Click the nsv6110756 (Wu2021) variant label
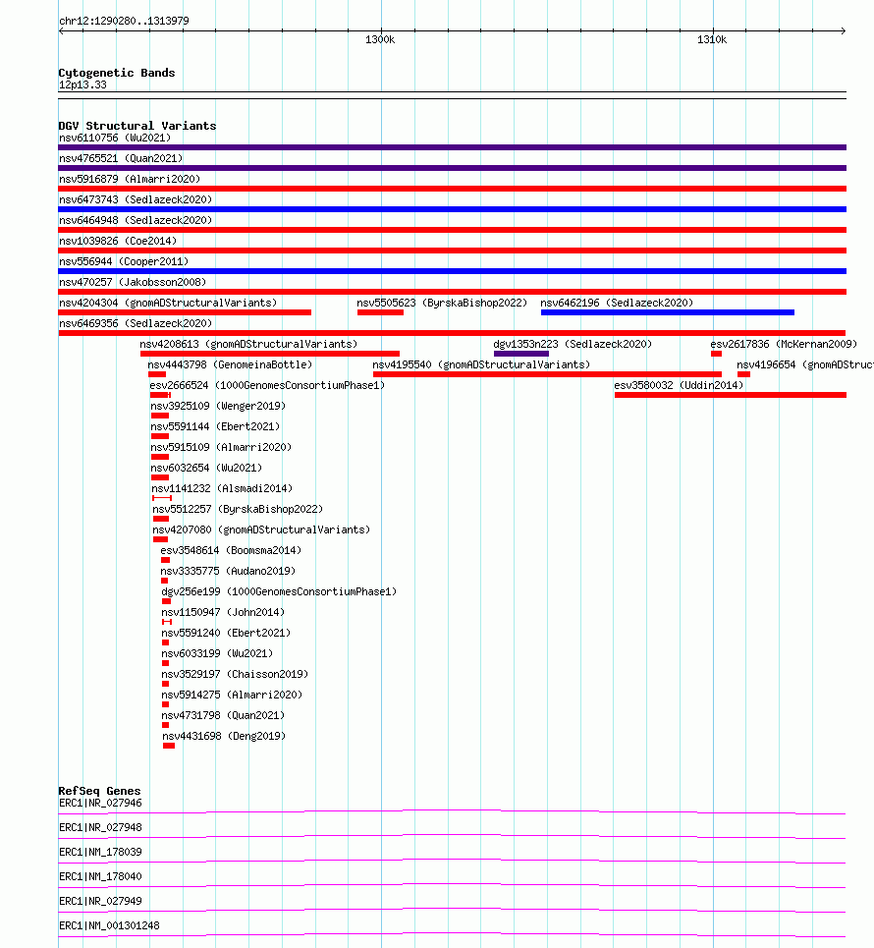This screenshot has height=948, width=874. pos(115,138)
